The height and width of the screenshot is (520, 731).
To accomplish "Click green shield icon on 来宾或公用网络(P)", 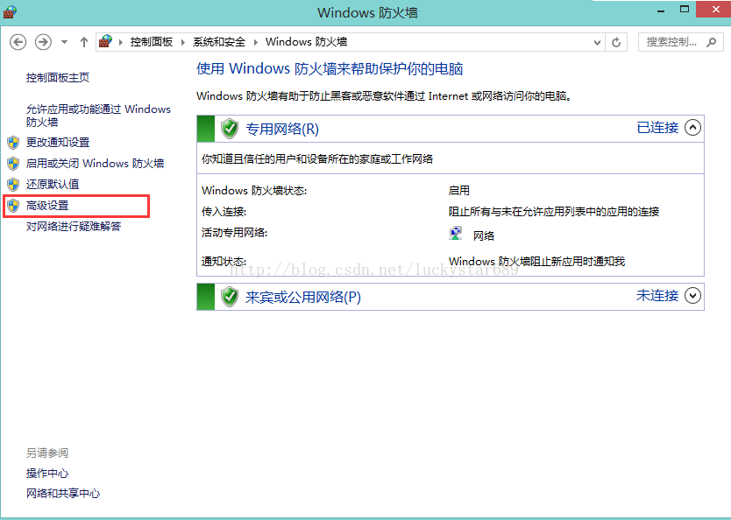I will coord(230,297).
